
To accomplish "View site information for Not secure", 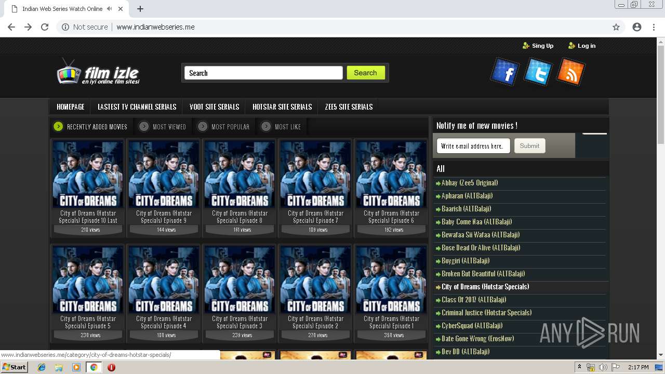I will point(85,27).
